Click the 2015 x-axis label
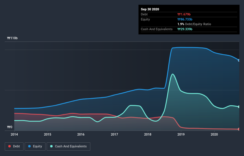Viewport: 244px width, 156px height. pyautogui.click(x=48, y=134)
